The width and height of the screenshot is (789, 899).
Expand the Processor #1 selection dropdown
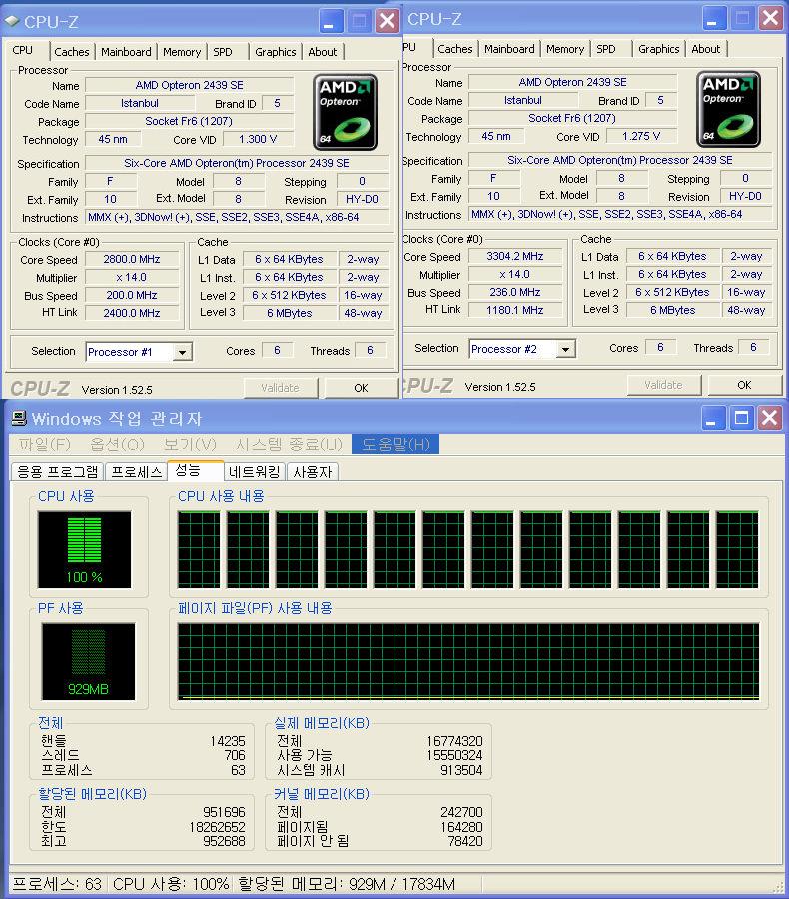click(x=183, y=352)
